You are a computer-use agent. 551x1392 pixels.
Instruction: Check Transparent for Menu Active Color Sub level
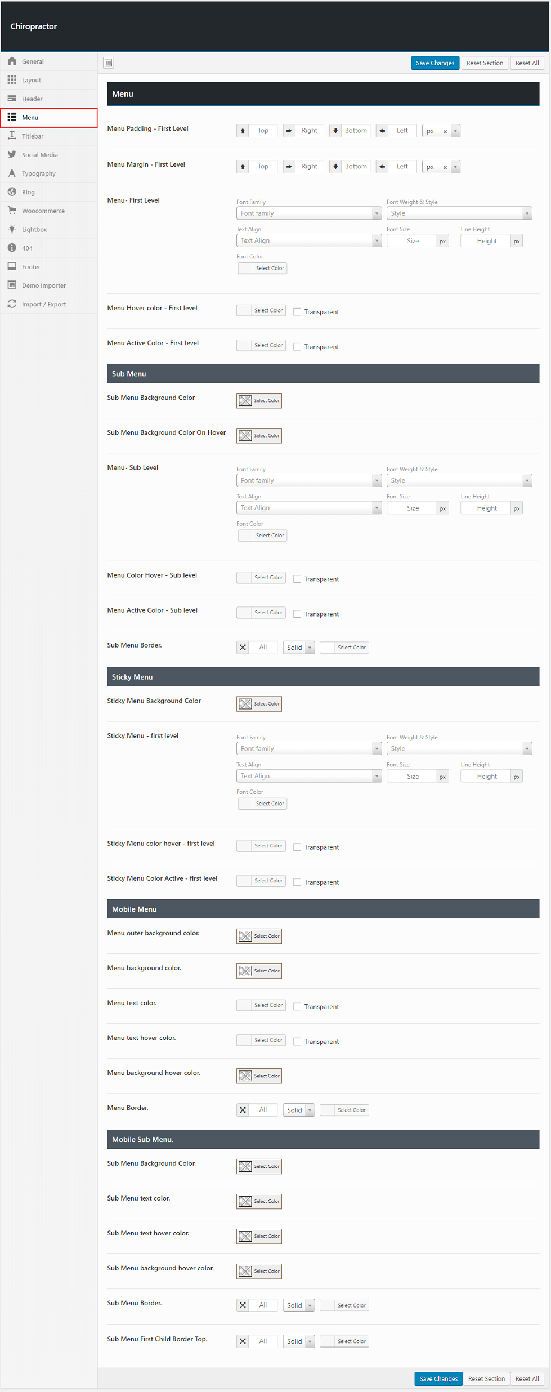[297, 614]
